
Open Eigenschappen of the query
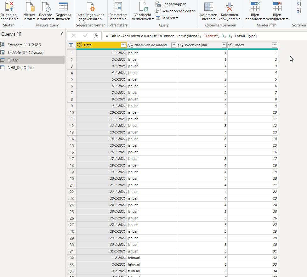(171, 4)
